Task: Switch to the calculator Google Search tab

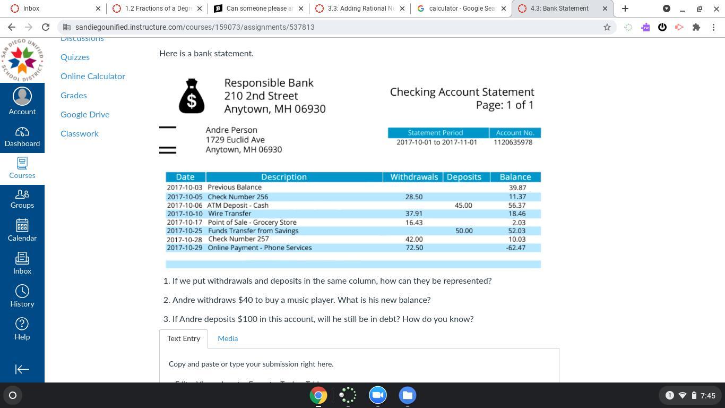Action: point(462,8)
